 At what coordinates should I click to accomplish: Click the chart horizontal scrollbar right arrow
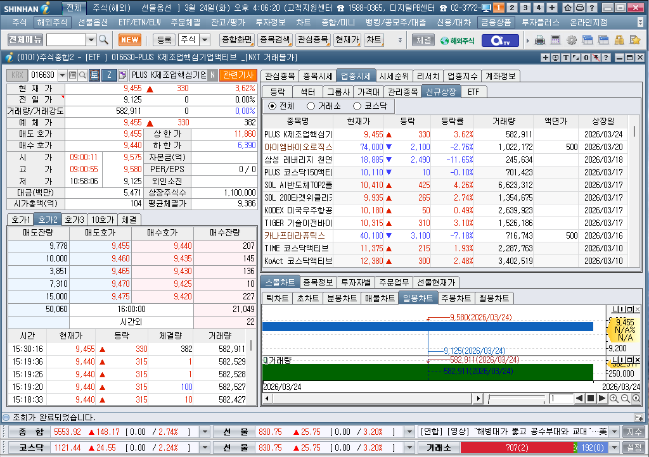pyautogui.click(x=479, y=398)
